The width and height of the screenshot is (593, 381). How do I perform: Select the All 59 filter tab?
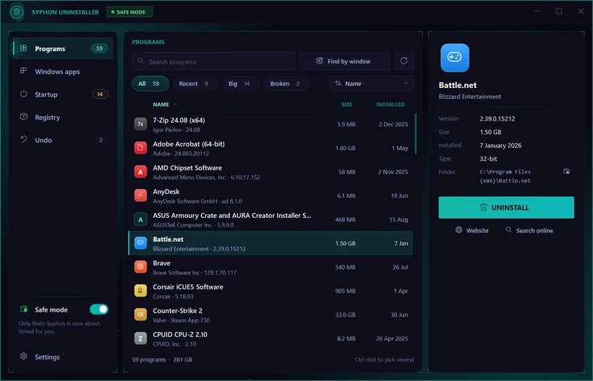[x=150, y=84]
